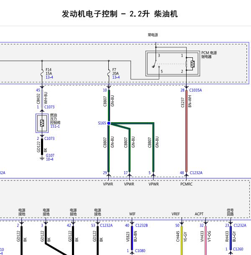This screenshot has width=251, height=255.
Task: Select C1232A label beside pin 53
Action: [x=106, y=225]
